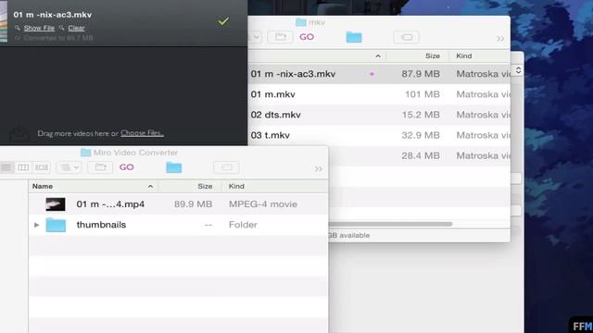
Task: Click the tag icon in mkv window toolbar
Action: (407, 37)
